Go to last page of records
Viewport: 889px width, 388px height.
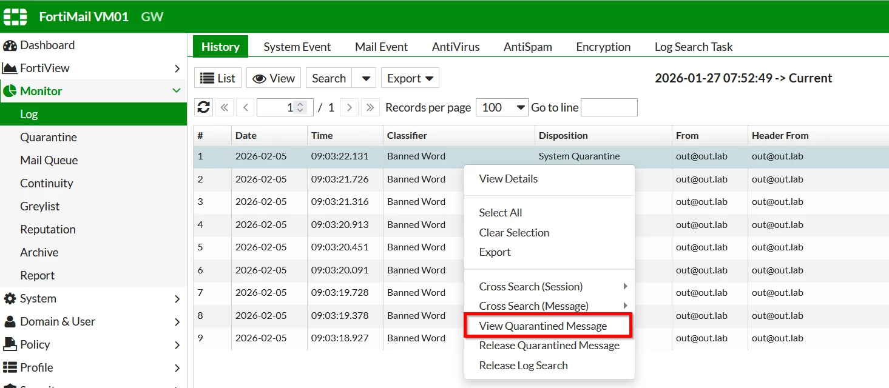pyautogui.click(x=370, y=107)
